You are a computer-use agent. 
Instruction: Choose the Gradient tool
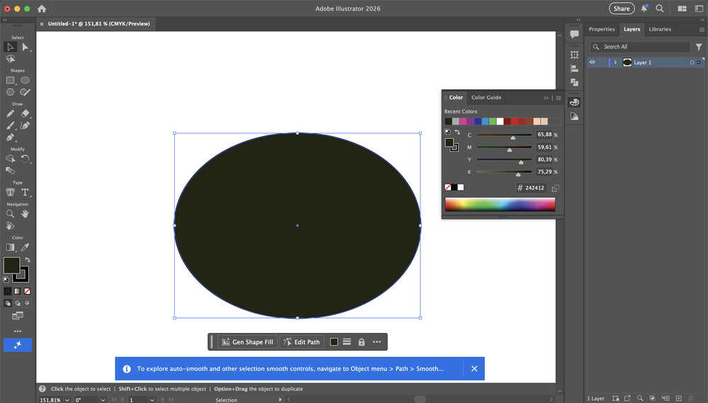click(11, 247)
